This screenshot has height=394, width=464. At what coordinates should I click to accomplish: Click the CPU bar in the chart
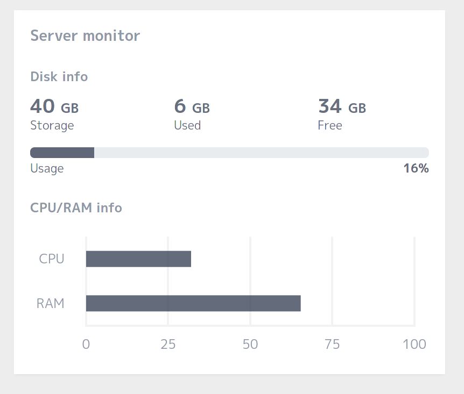(138, 259)
